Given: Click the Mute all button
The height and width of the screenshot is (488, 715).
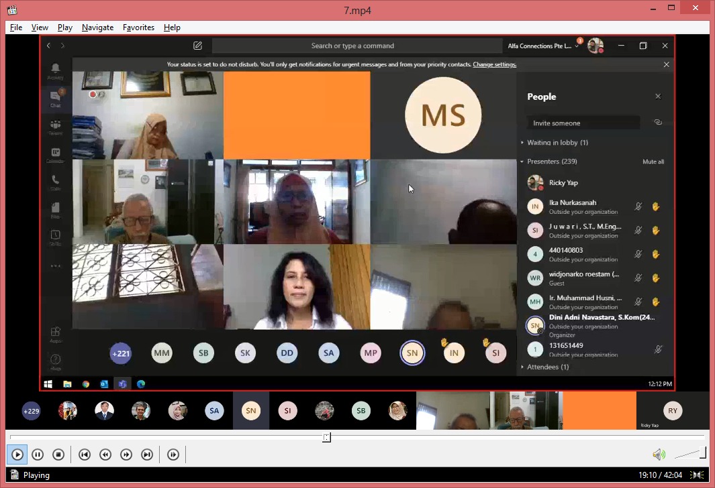Looking at the screenshot, I should [x=653, y=162].
